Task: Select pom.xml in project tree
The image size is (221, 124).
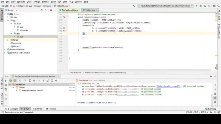Action: tap(17, 43)
